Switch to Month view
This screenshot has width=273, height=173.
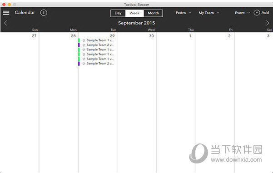click(x=153, y=13)
